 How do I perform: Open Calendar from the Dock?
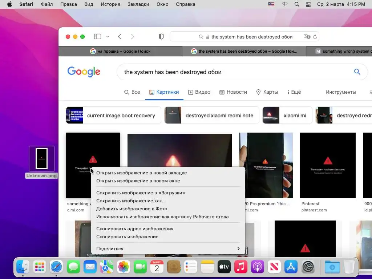(157, 267)
